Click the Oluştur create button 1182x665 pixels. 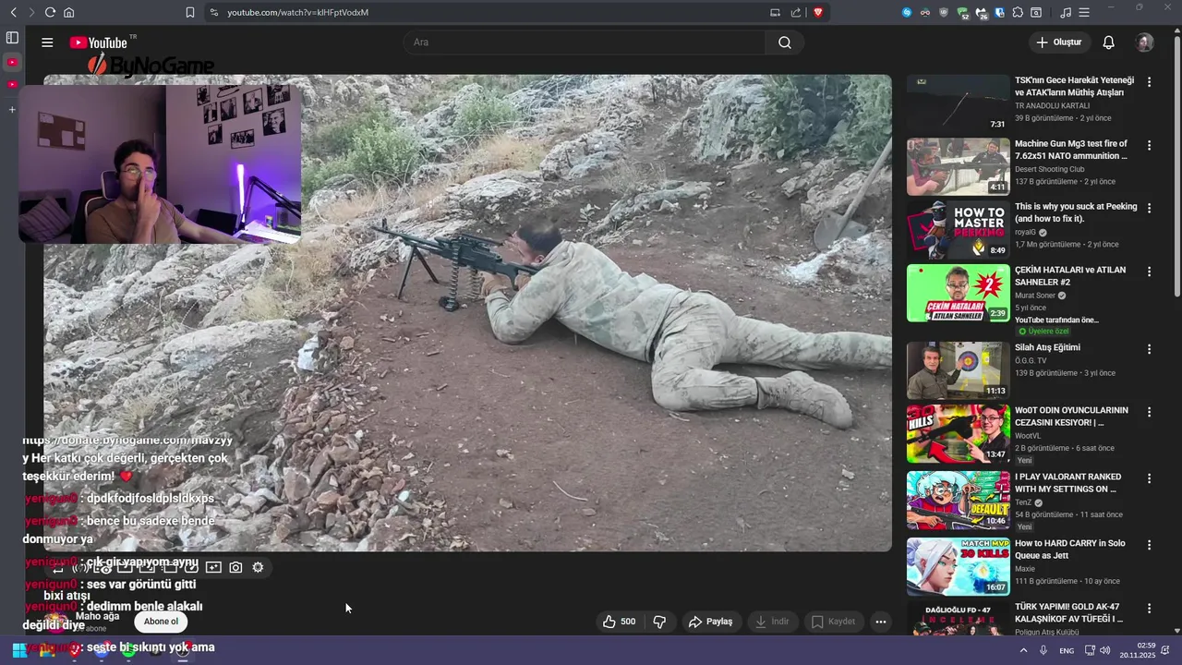click(x=1058, y=42)
